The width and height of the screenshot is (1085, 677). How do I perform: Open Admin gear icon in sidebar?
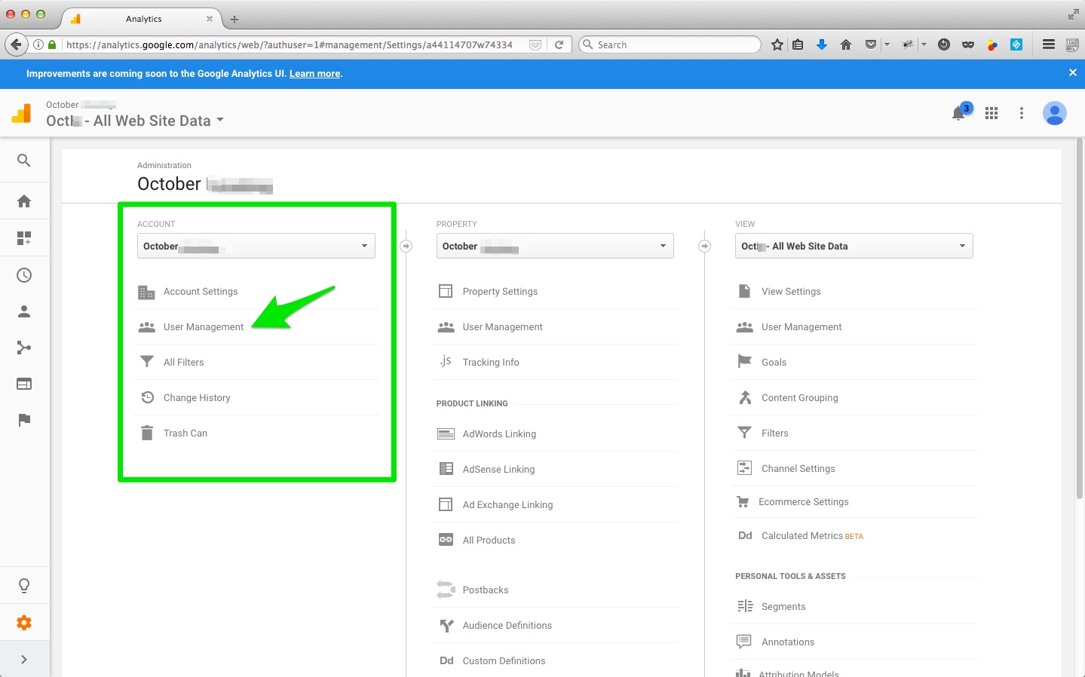[x=24, y=623]
